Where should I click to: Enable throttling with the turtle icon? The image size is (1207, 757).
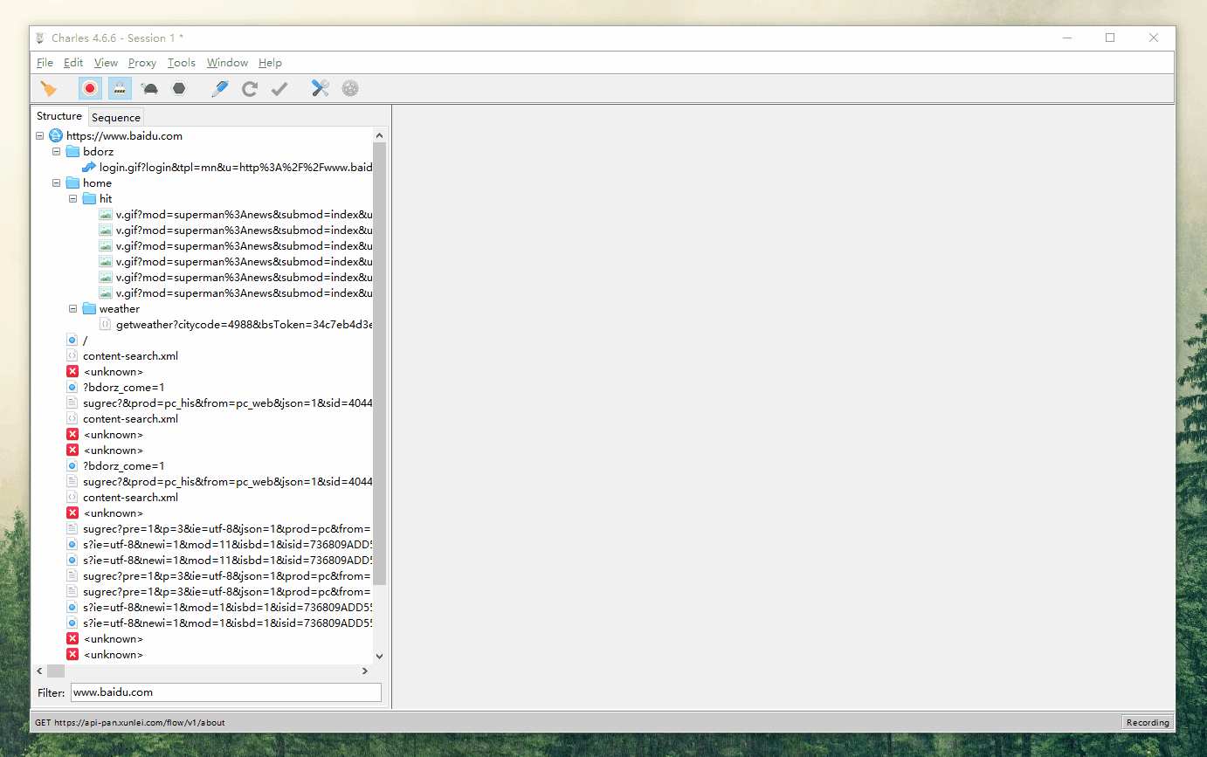pos(149,88)
